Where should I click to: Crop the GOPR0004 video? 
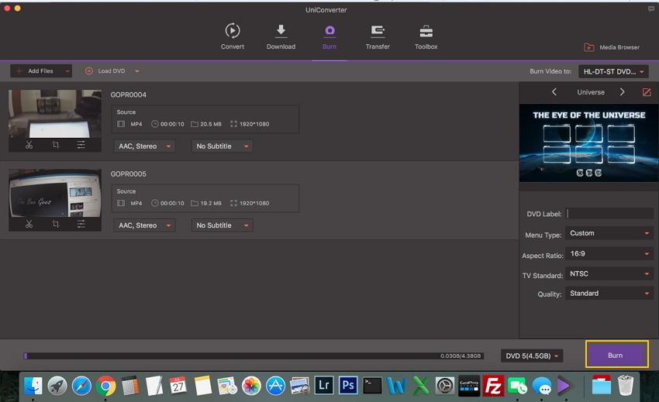click(56, 145)
